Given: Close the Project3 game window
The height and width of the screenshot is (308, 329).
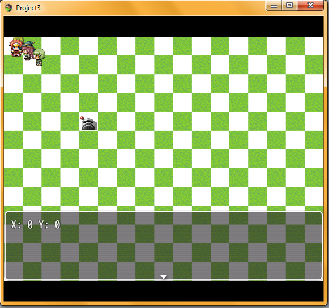Looking at the screenshot, I should click(310, 5).
